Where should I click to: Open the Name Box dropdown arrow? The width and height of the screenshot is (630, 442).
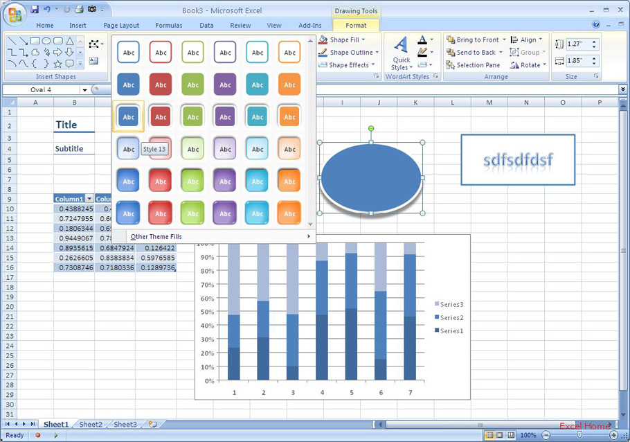click(x=84, y=90)
